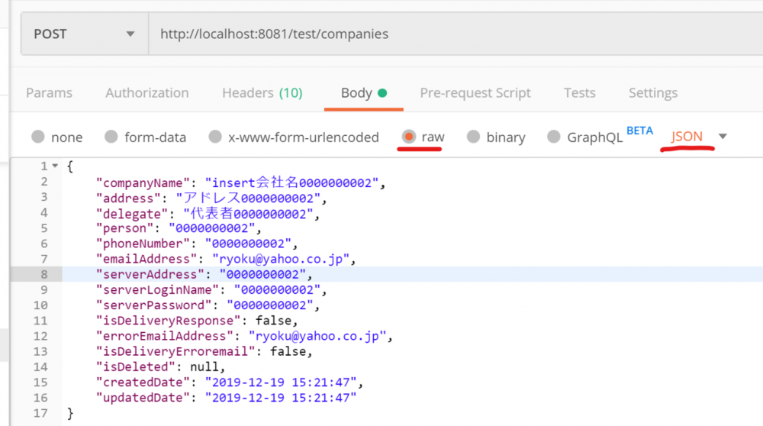
Task: Collapse the JSON object at line 1
Action: (x=55, y=166)
